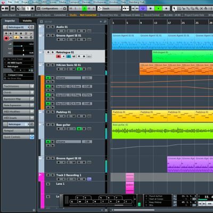Expand the Notepad inspector section
Viewport: 213px width, 213px height.
coord(18,130)
